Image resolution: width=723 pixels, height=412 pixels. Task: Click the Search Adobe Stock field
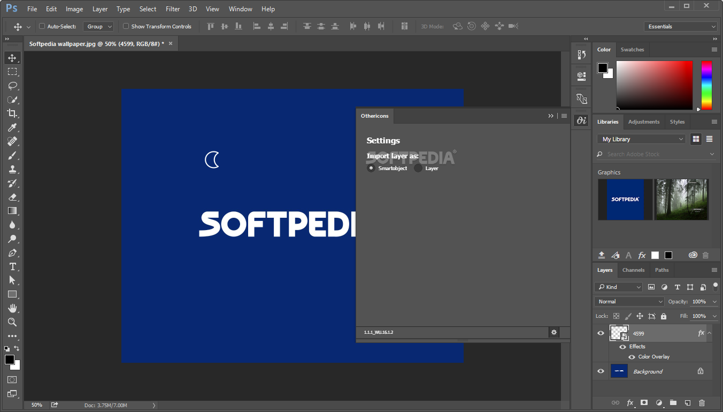click(x=657, y=154)
